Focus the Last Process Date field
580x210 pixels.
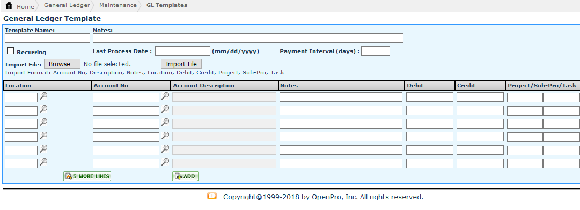click(183, 51)
